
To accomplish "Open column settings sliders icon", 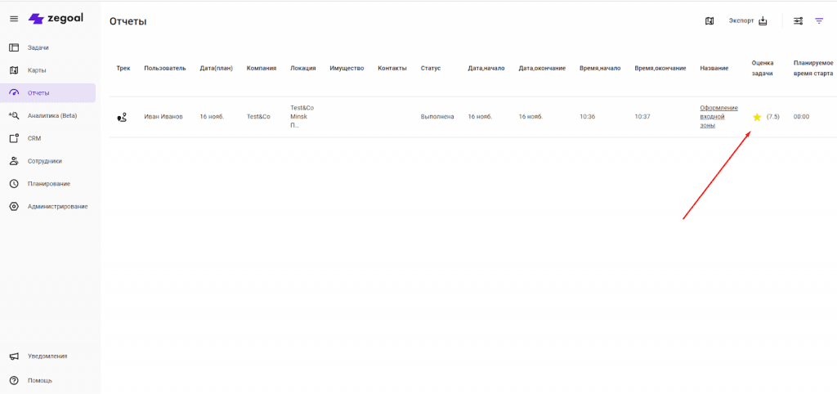I will pyautogui.click(x=799, y=21).
